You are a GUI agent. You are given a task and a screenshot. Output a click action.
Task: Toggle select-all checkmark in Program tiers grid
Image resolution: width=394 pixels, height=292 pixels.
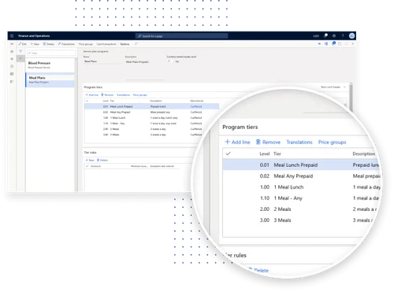coord(87,101)
